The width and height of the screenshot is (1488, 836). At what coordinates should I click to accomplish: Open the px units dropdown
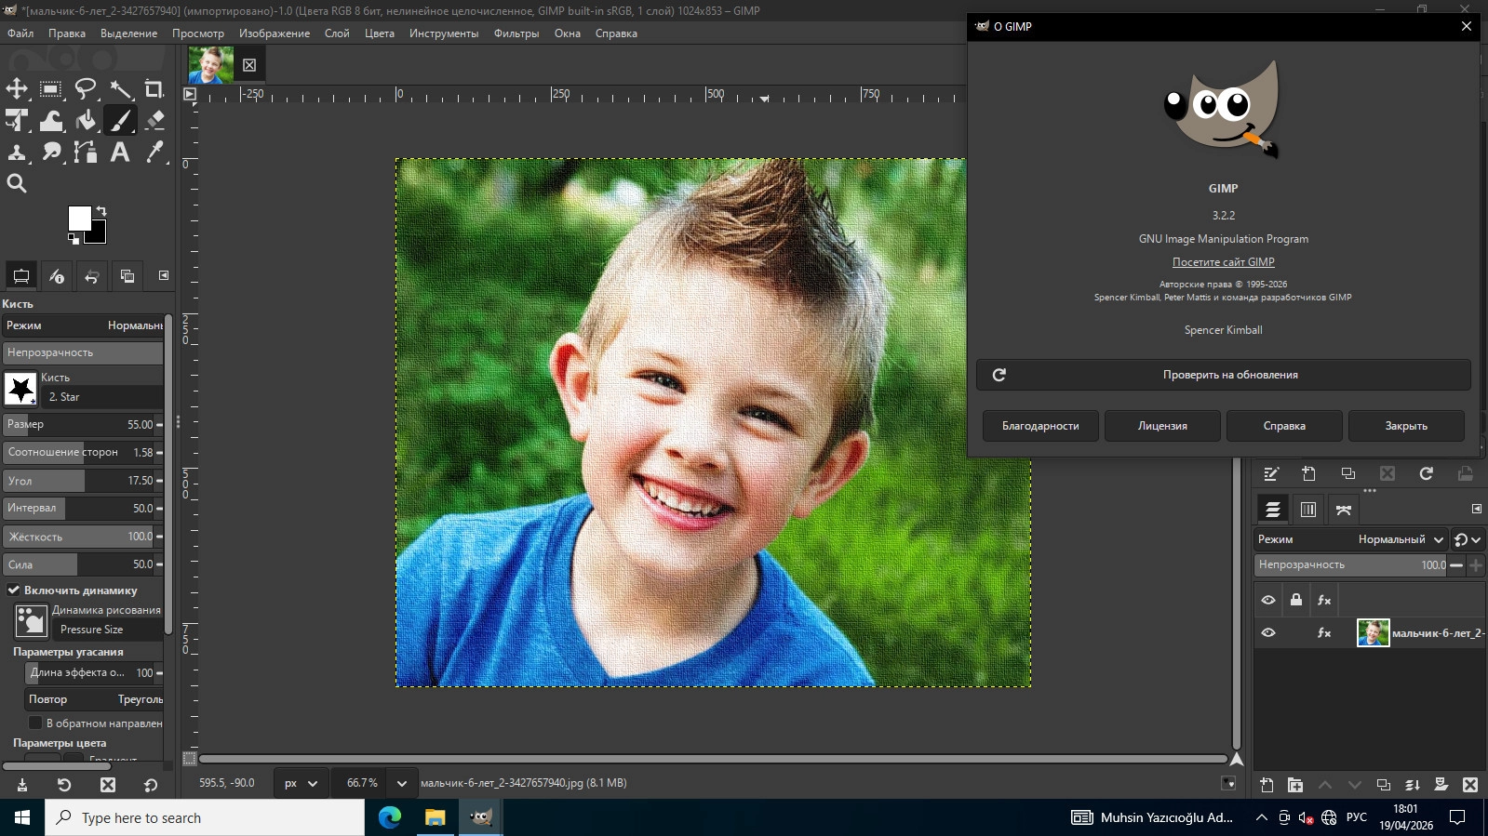301,783
